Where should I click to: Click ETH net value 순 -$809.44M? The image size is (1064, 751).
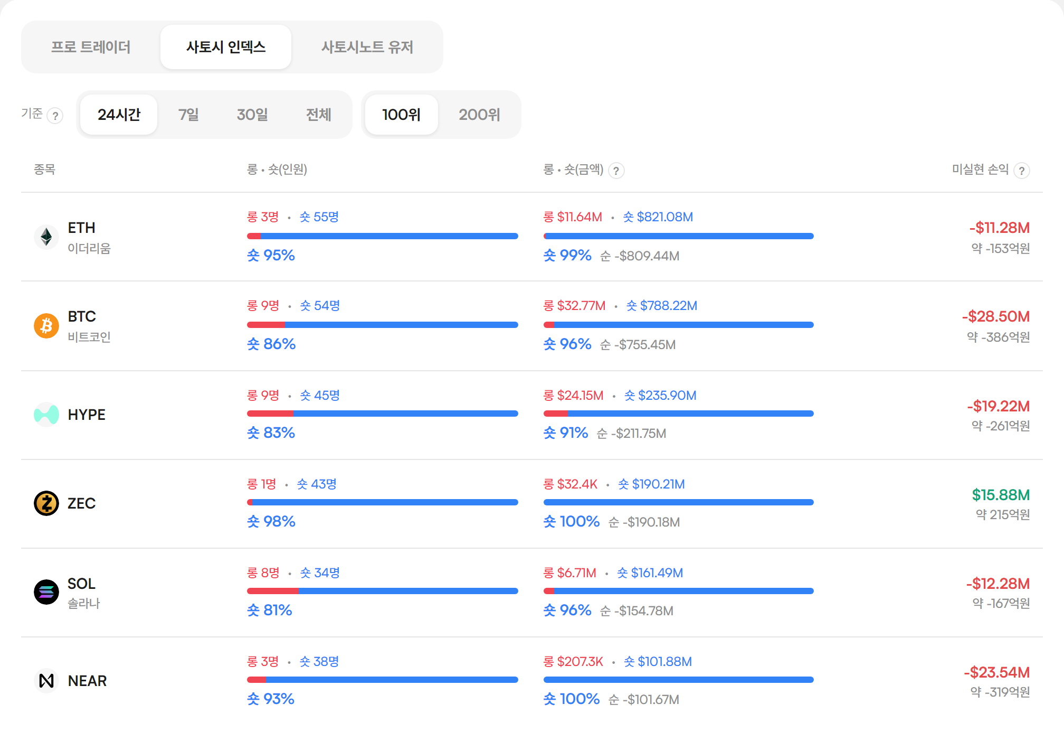point(640,256)
